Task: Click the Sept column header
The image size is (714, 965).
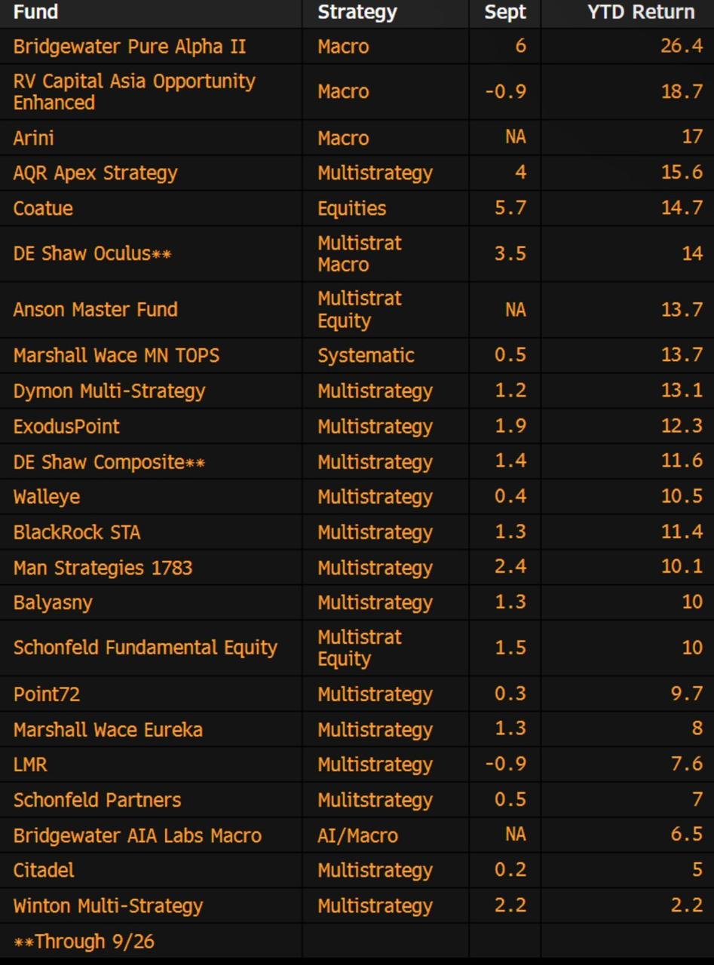Action: (505, 12)
